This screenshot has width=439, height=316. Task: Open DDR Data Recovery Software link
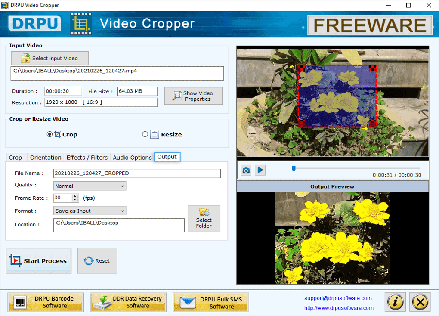click(128, 302)
